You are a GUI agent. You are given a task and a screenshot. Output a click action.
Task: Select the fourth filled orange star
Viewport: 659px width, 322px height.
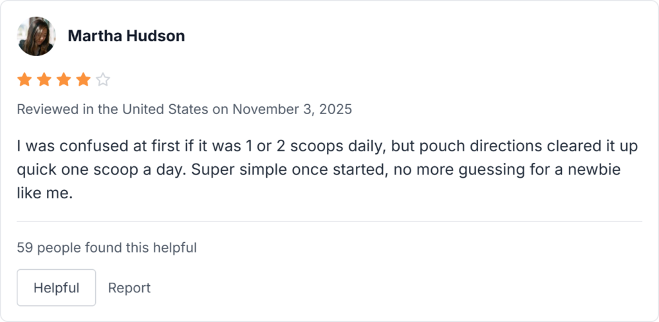pyautogui.click(x=83, y=80)
